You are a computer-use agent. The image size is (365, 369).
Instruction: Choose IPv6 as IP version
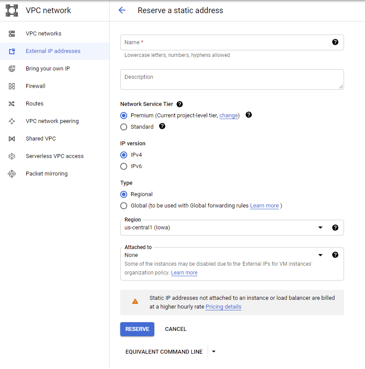click(x=124, y=166)
